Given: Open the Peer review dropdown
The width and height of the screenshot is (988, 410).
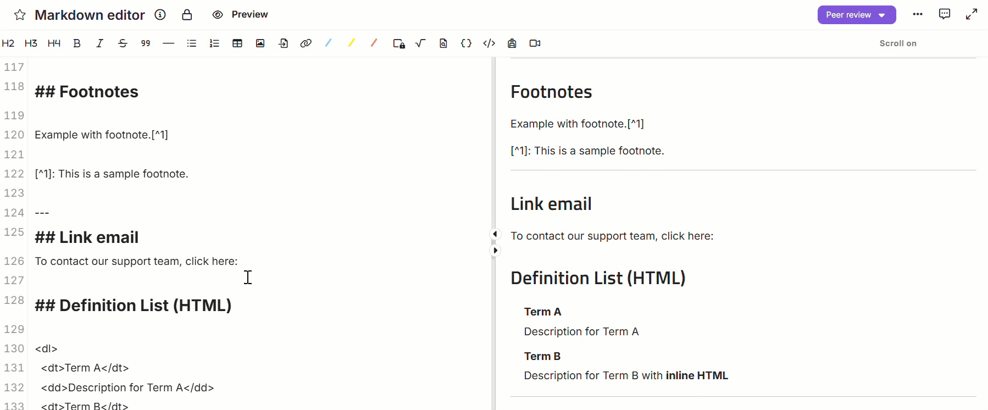Looking at the screenshot, I should [x=856, y=15].
